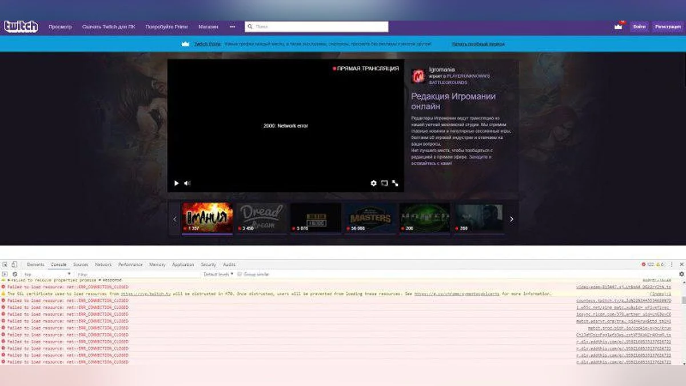Switch to the Performance tab
The height and width of the screenshot is (386, 686).
point(131,265)
